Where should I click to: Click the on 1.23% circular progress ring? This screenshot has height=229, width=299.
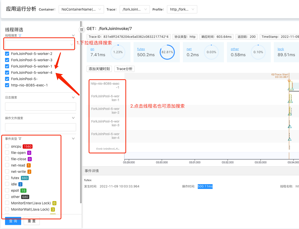[x=118, y=52]
